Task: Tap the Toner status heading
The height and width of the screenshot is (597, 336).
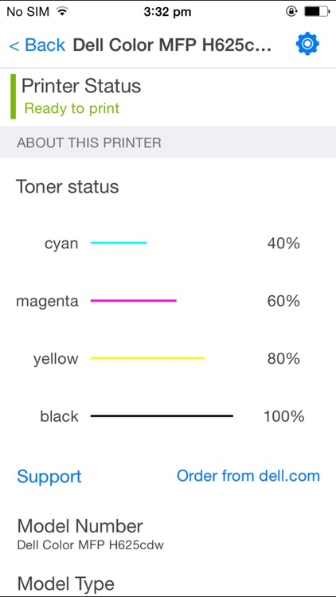Action: click(x=67, y=187)
